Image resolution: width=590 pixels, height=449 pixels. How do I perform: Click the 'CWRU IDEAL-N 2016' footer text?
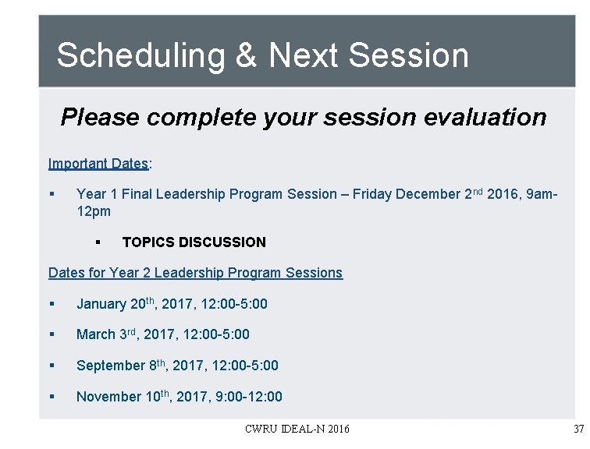pyautogui.click(x=297, y=429)
